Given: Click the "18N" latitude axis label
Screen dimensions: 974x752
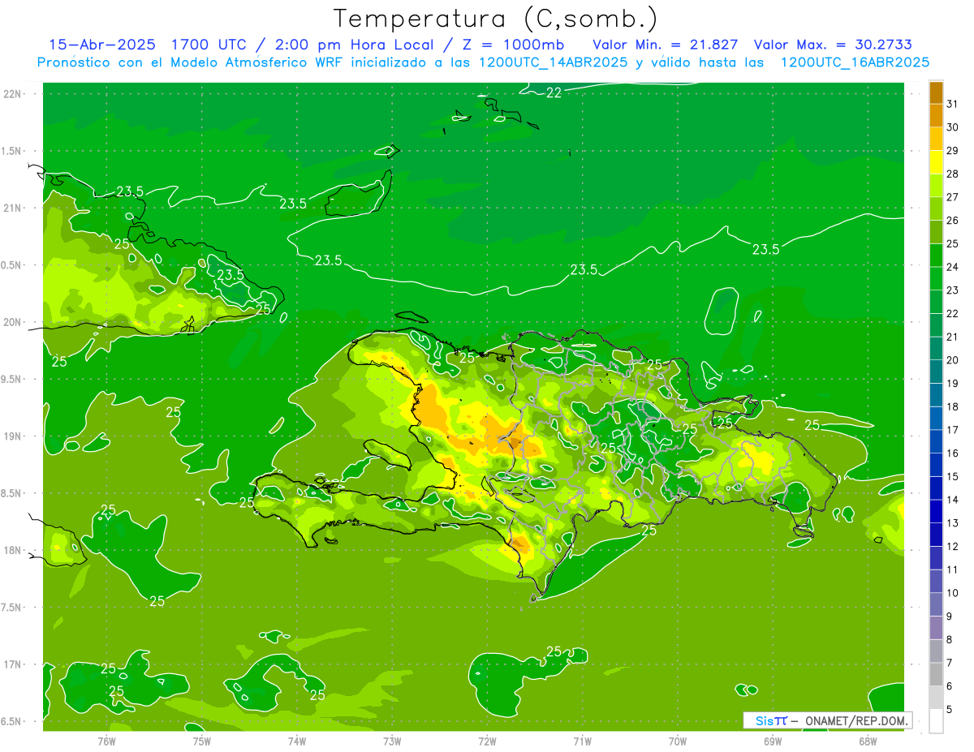Looking at the screenshot, I should point(12,550).
